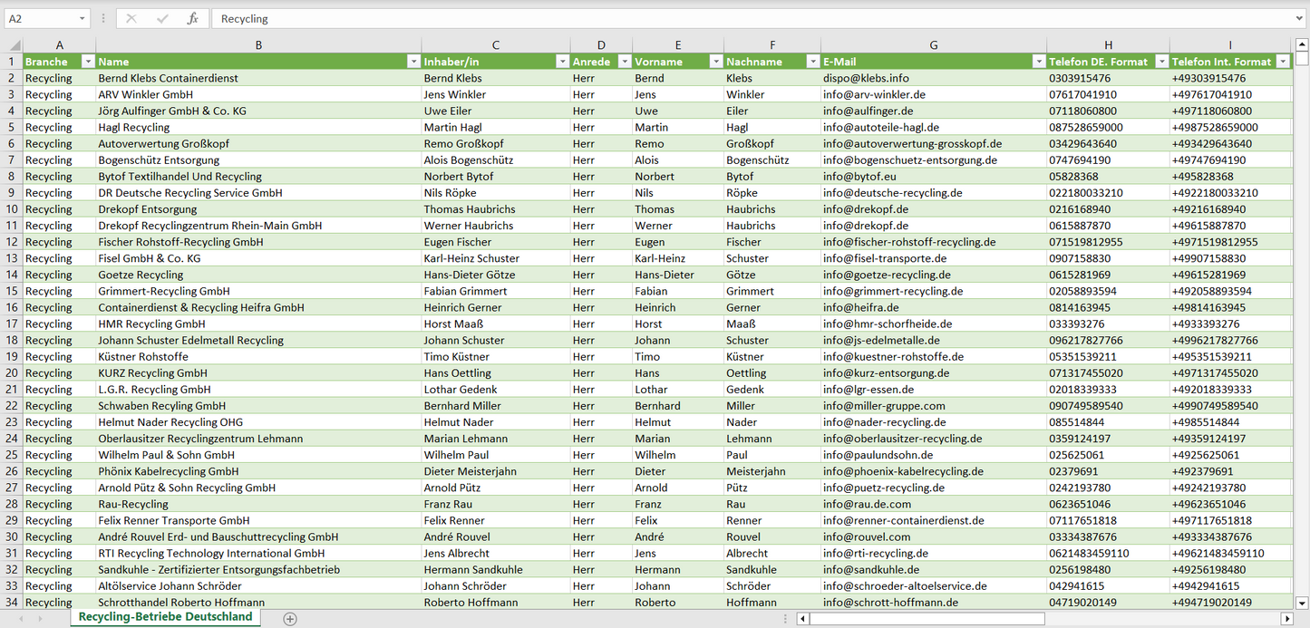Image resolution: width=1310 pixels, height=628 pixels.
Task: Click the Select All corner triangle
Action: pyautogui.click(x=13, y=45)
